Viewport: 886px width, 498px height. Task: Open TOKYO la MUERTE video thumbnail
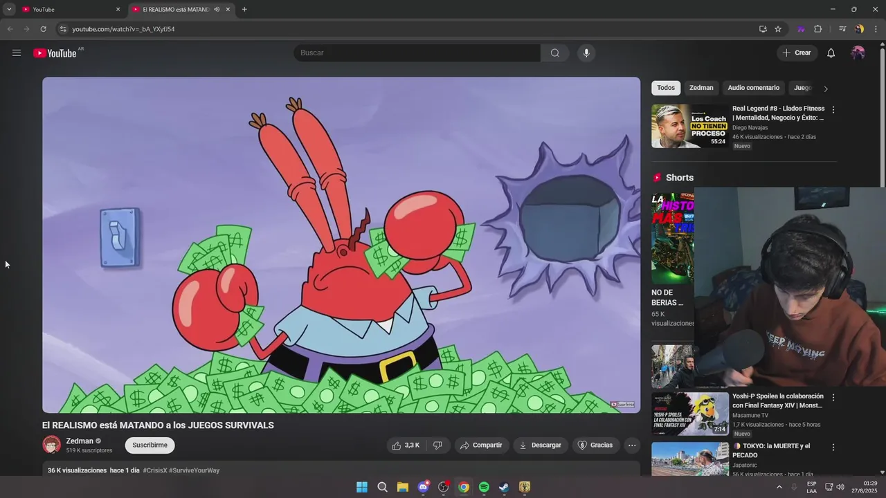(x=689, y=459)
